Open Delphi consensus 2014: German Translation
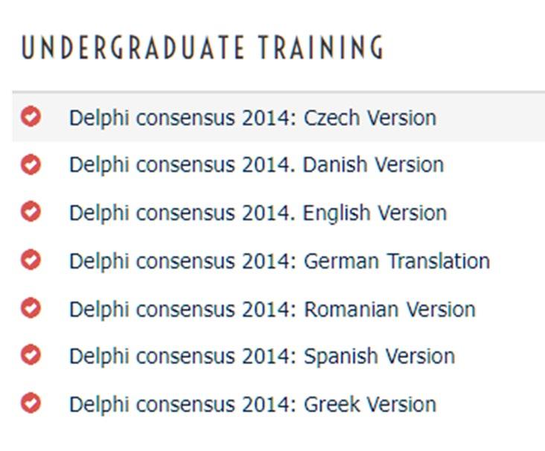The height and width of the screenshot is (451, 545). (279, 261)
